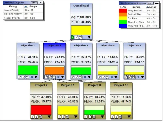
Task: Open Project 7 info 'i' icon
Action: pyautogui.click(x=59, y=117)
